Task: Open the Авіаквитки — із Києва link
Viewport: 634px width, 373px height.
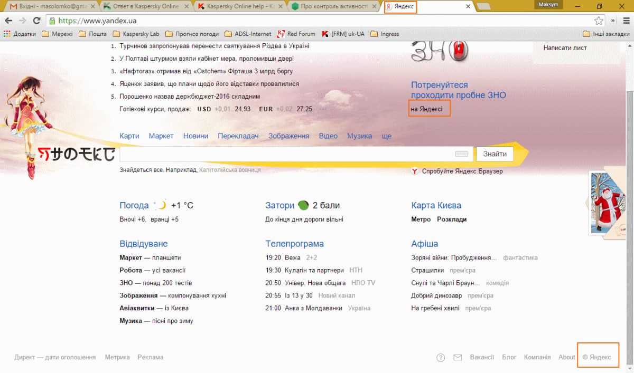Action: click(x=154, y=308)
